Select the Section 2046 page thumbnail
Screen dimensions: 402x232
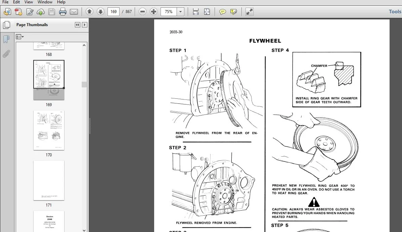(x=49, y=221)
